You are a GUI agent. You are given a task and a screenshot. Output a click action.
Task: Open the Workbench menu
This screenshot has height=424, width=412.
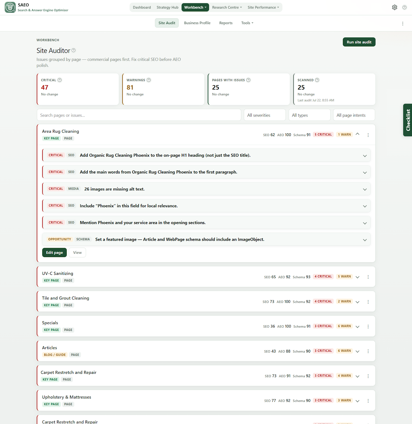[x=195, y=7]
